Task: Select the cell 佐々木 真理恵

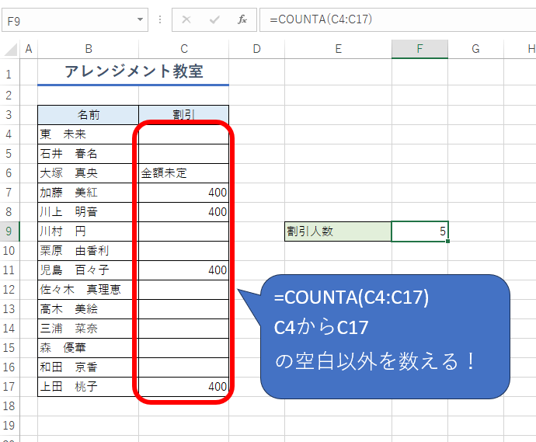Action: pyautogui.click(x=89, y=290)
